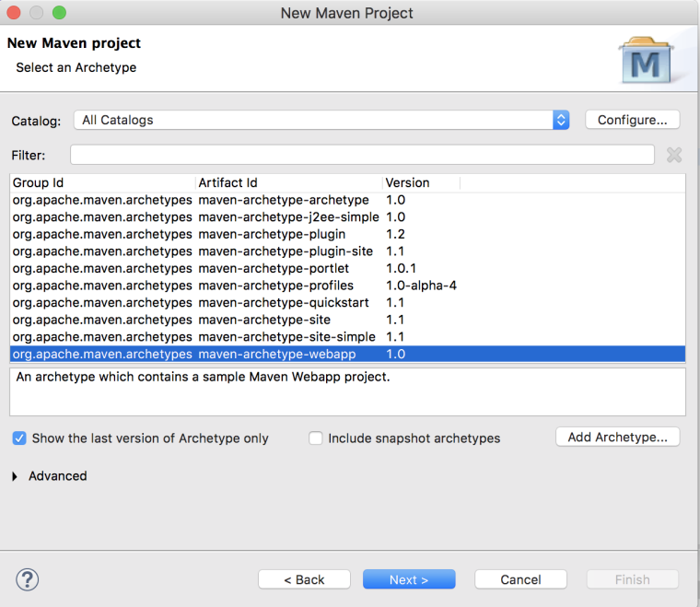Open the Catalog dropdown
The height and width of the screenshot is (607, 700).
coord(321,120)
